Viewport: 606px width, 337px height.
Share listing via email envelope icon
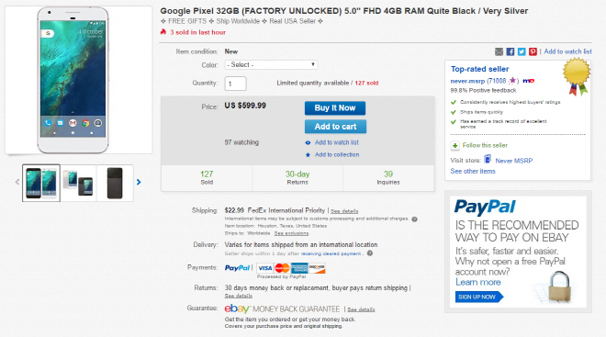[499, 51]
